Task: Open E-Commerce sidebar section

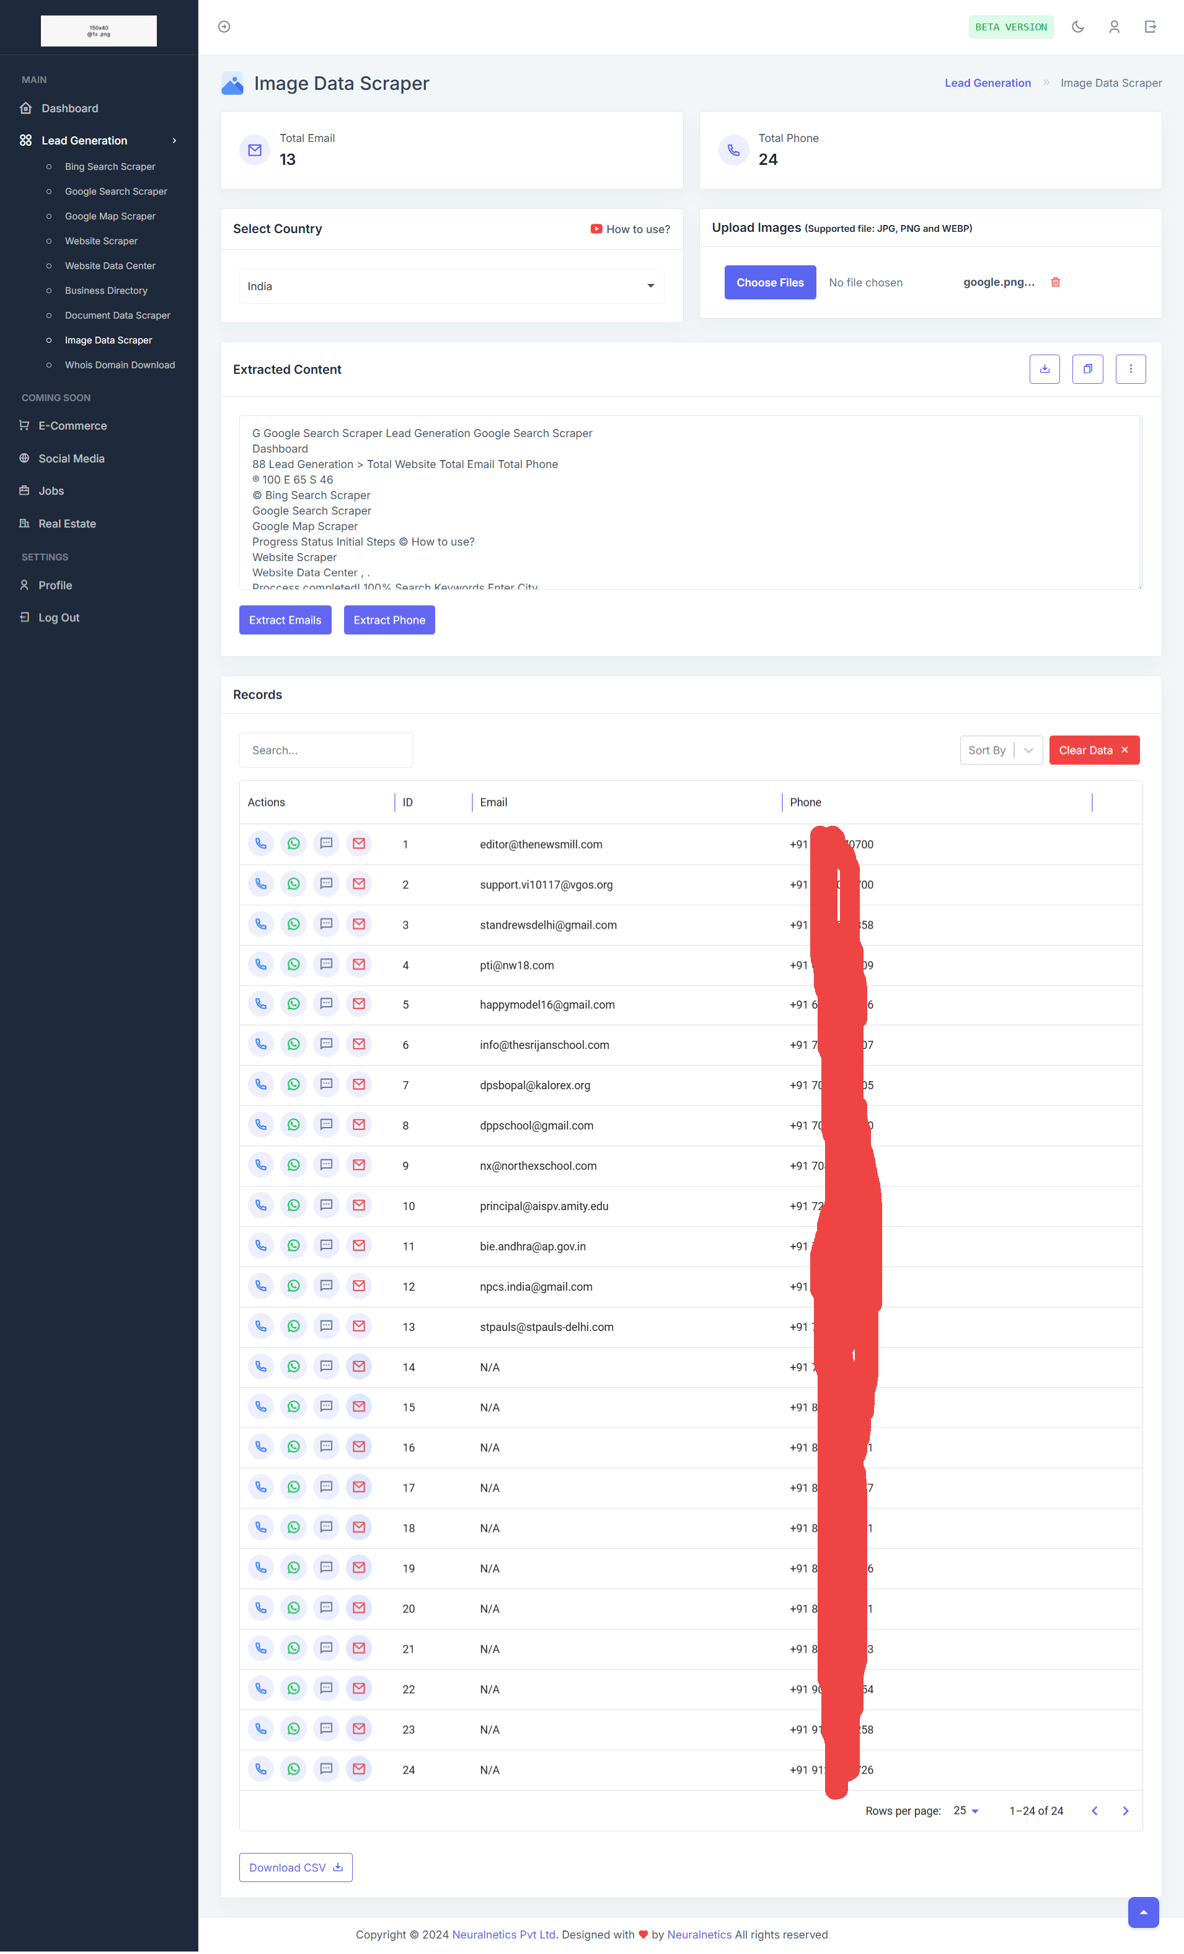Action: click(72, 426)
